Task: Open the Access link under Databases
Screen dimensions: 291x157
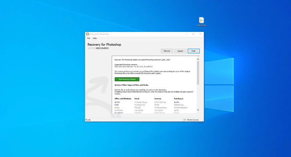Action: (176, 102)
